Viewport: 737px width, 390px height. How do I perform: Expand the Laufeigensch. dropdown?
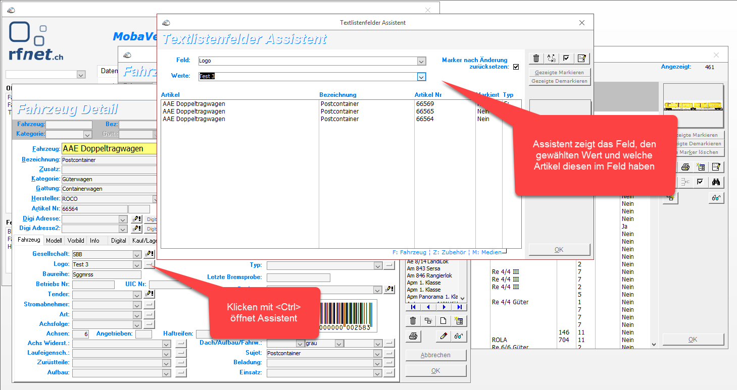tap(167, 353)
